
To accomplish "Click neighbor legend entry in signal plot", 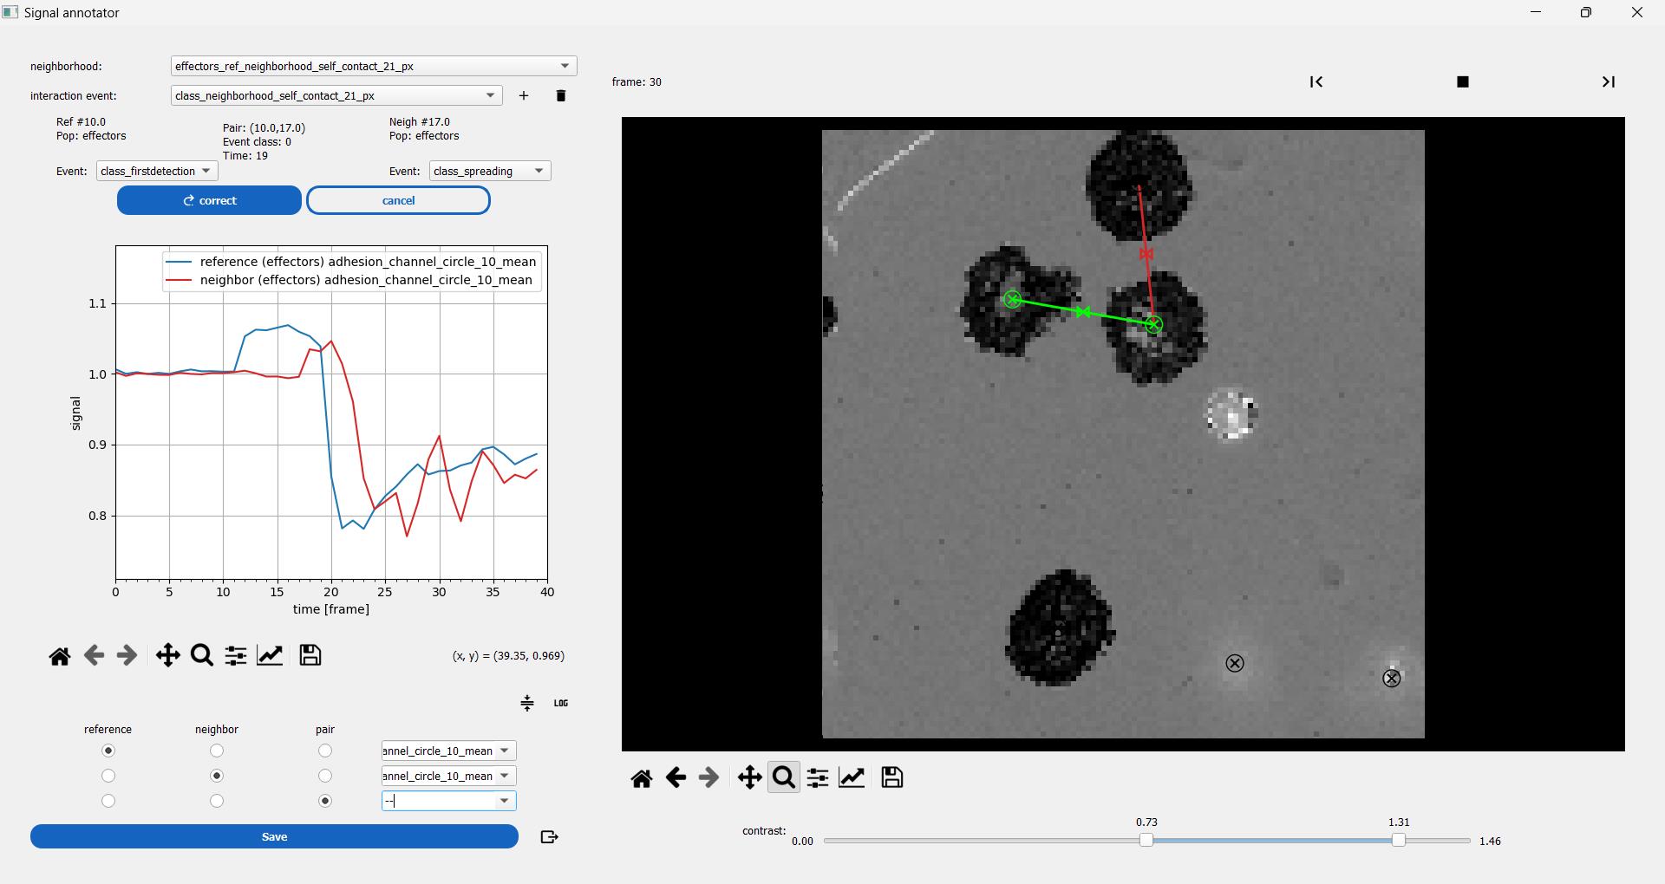I will (349, 280).
